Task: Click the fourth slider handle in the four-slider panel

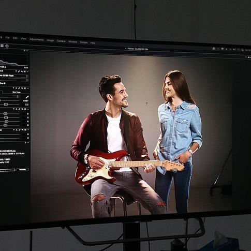Action: coord(5,125)
